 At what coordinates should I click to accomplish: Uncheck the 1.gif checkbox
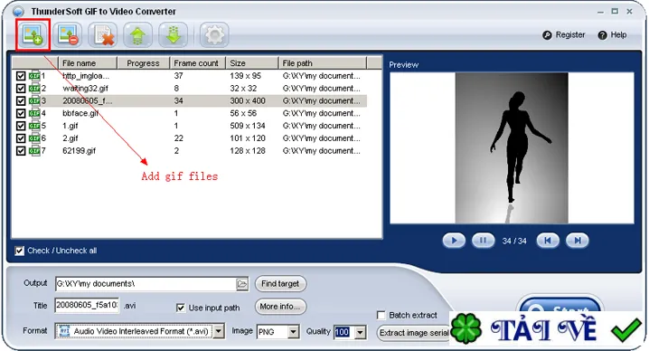tap(21, 126)
